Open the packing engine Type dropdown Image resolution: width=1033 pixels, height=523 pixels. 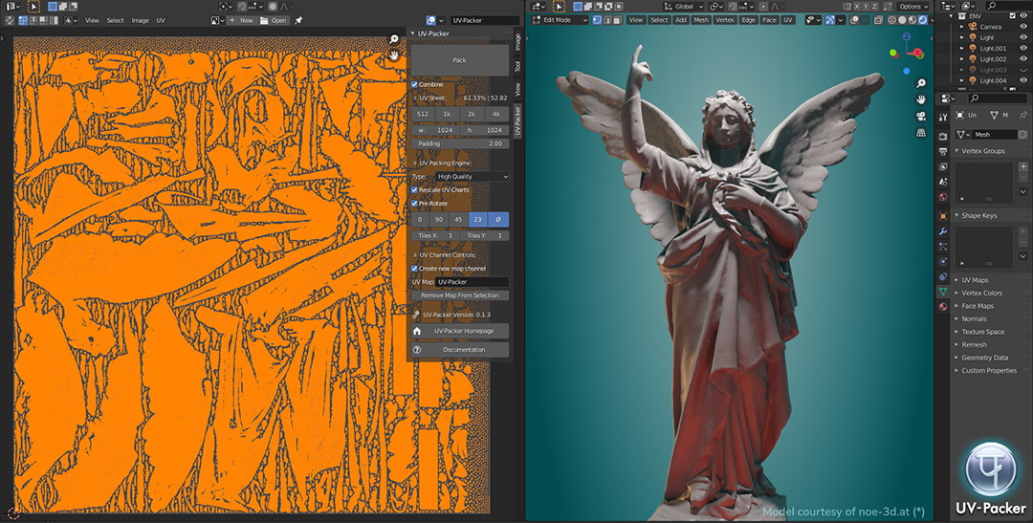click(x=472, y=177)
